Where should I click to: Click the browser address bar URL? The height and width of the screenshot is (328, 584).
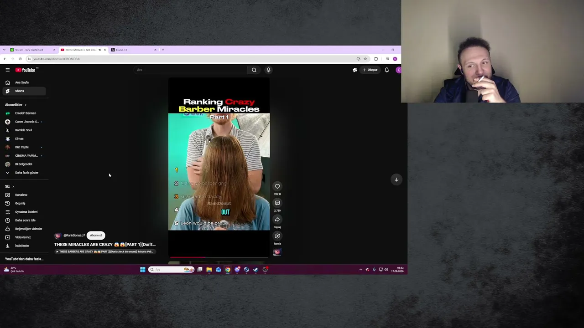[57, 59]
